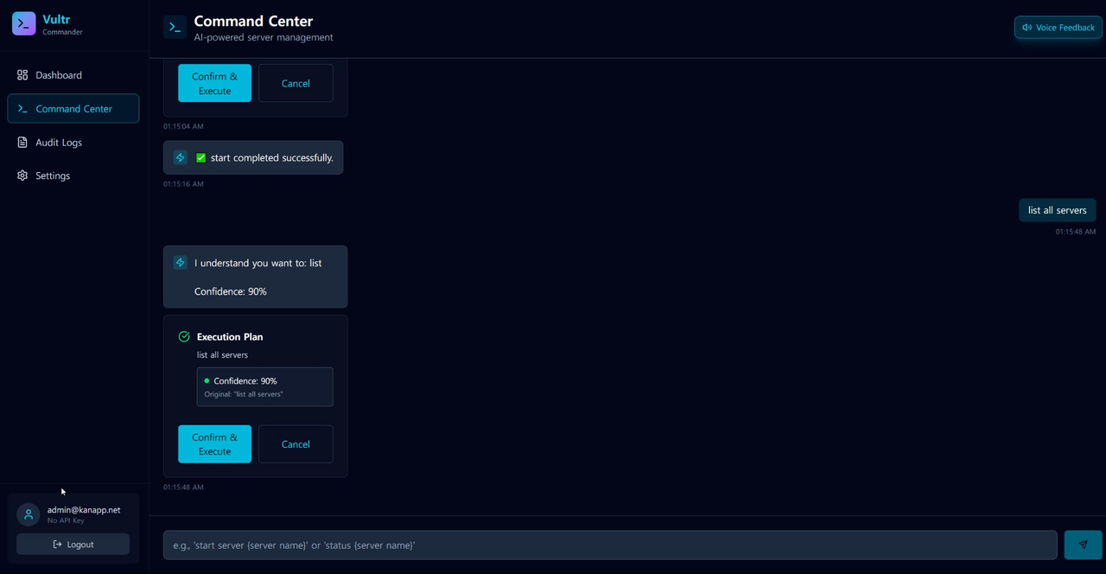Click the green dot beside Confidence: 90%
The image size is (1106, 574).
207,381
